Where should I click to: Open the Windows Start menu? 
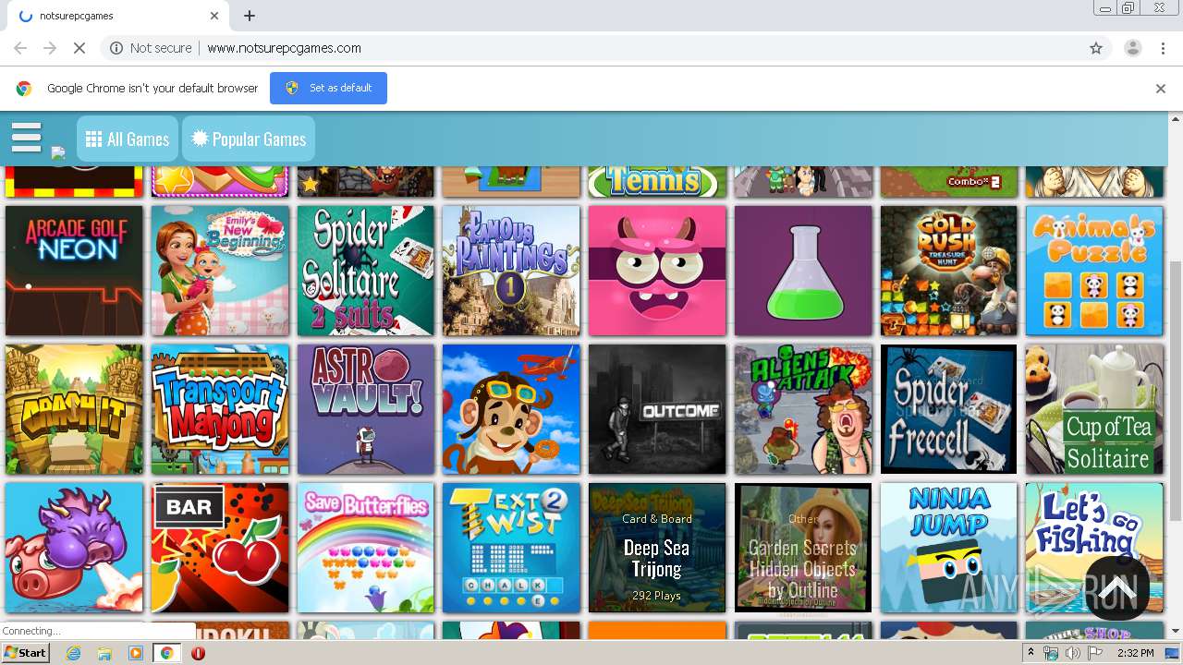point(26,653)
